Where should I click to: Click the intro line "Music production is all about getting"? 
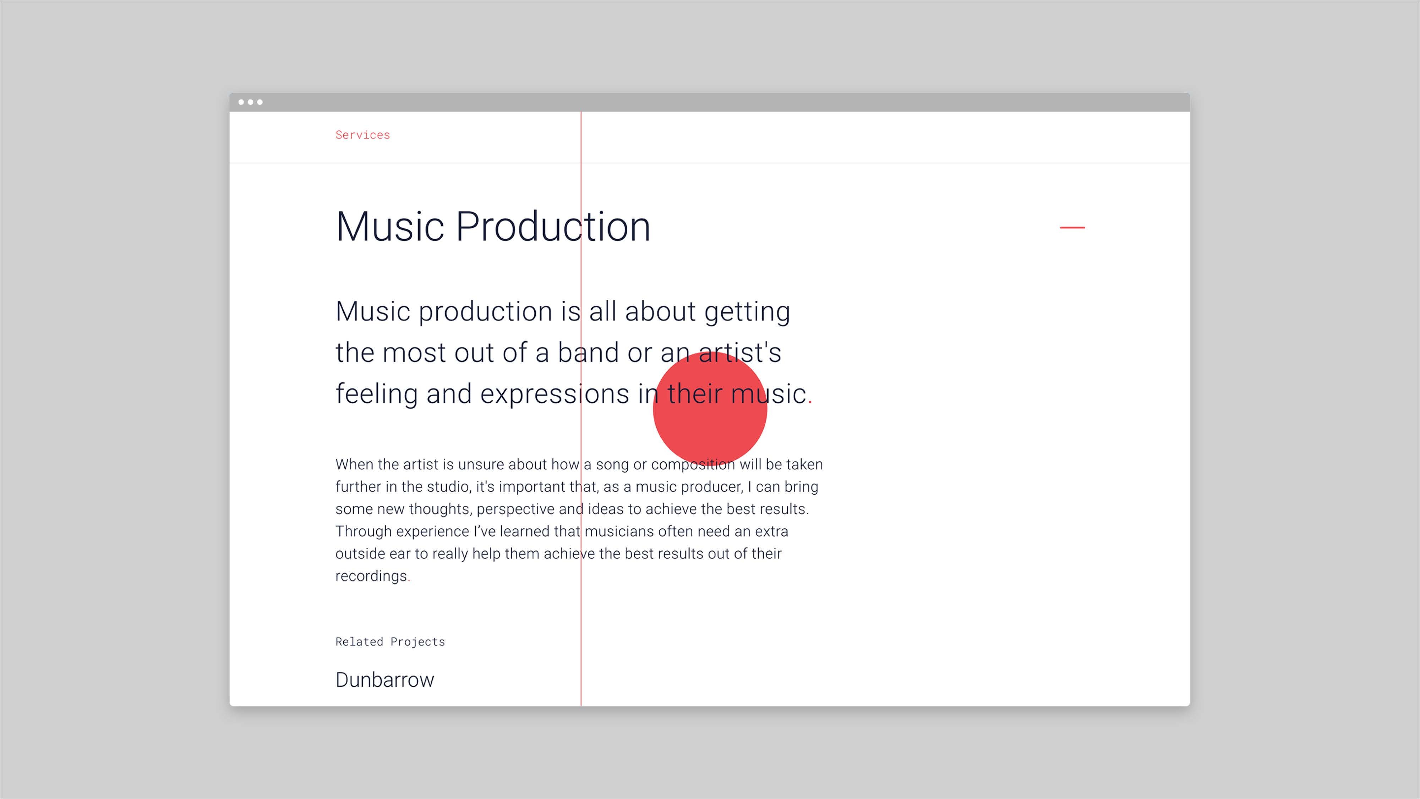point(563,312)
